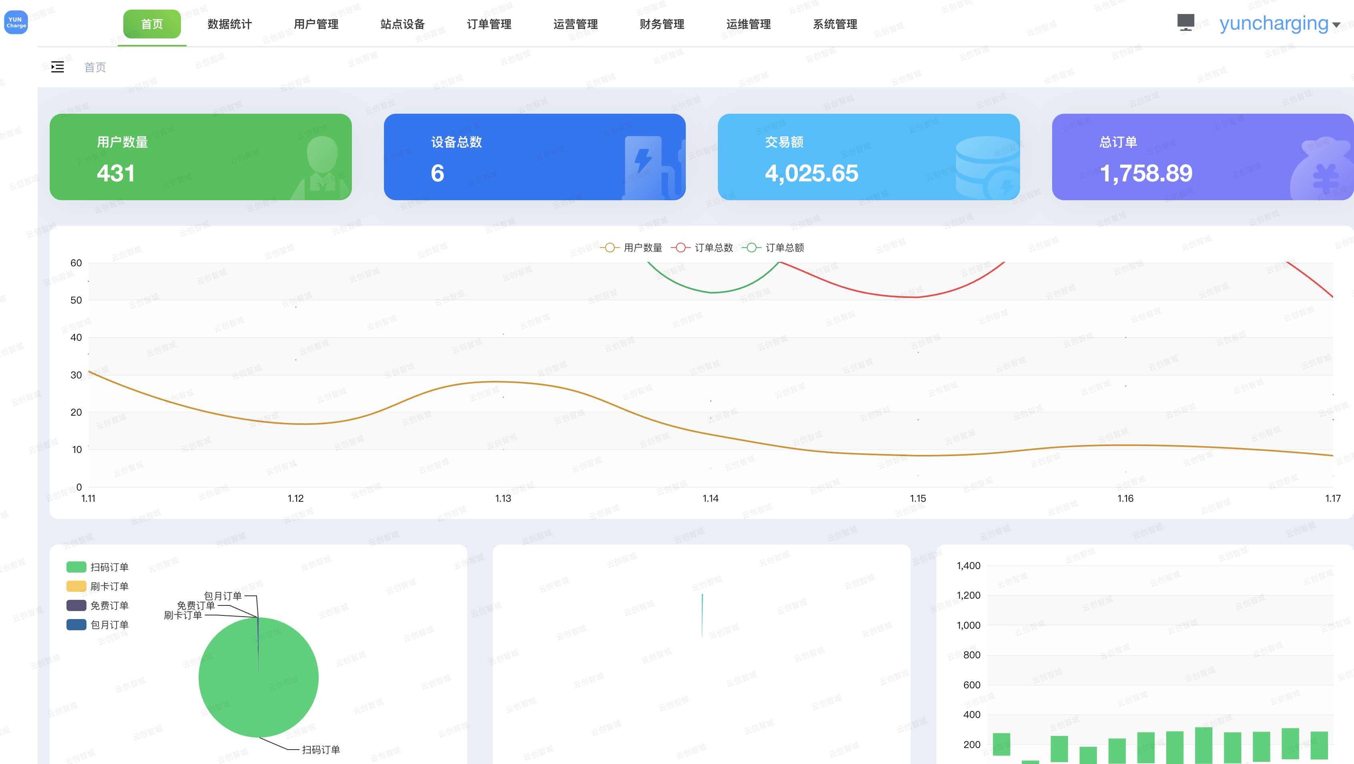The image size is (1354, 764).
Task: Switch to the 数据统计 tab
Action: 230,24
